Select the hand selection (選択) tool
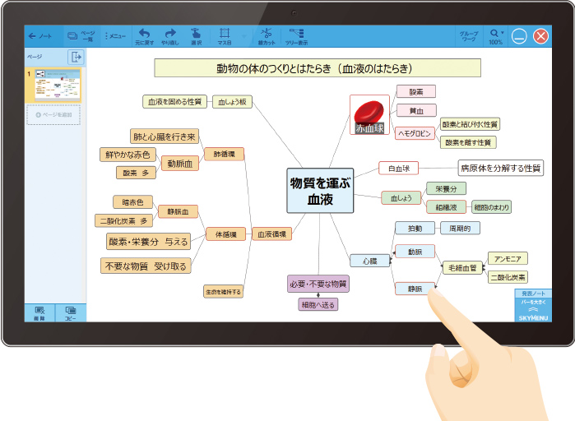This screenshot has width=575, height=421. 196,34
